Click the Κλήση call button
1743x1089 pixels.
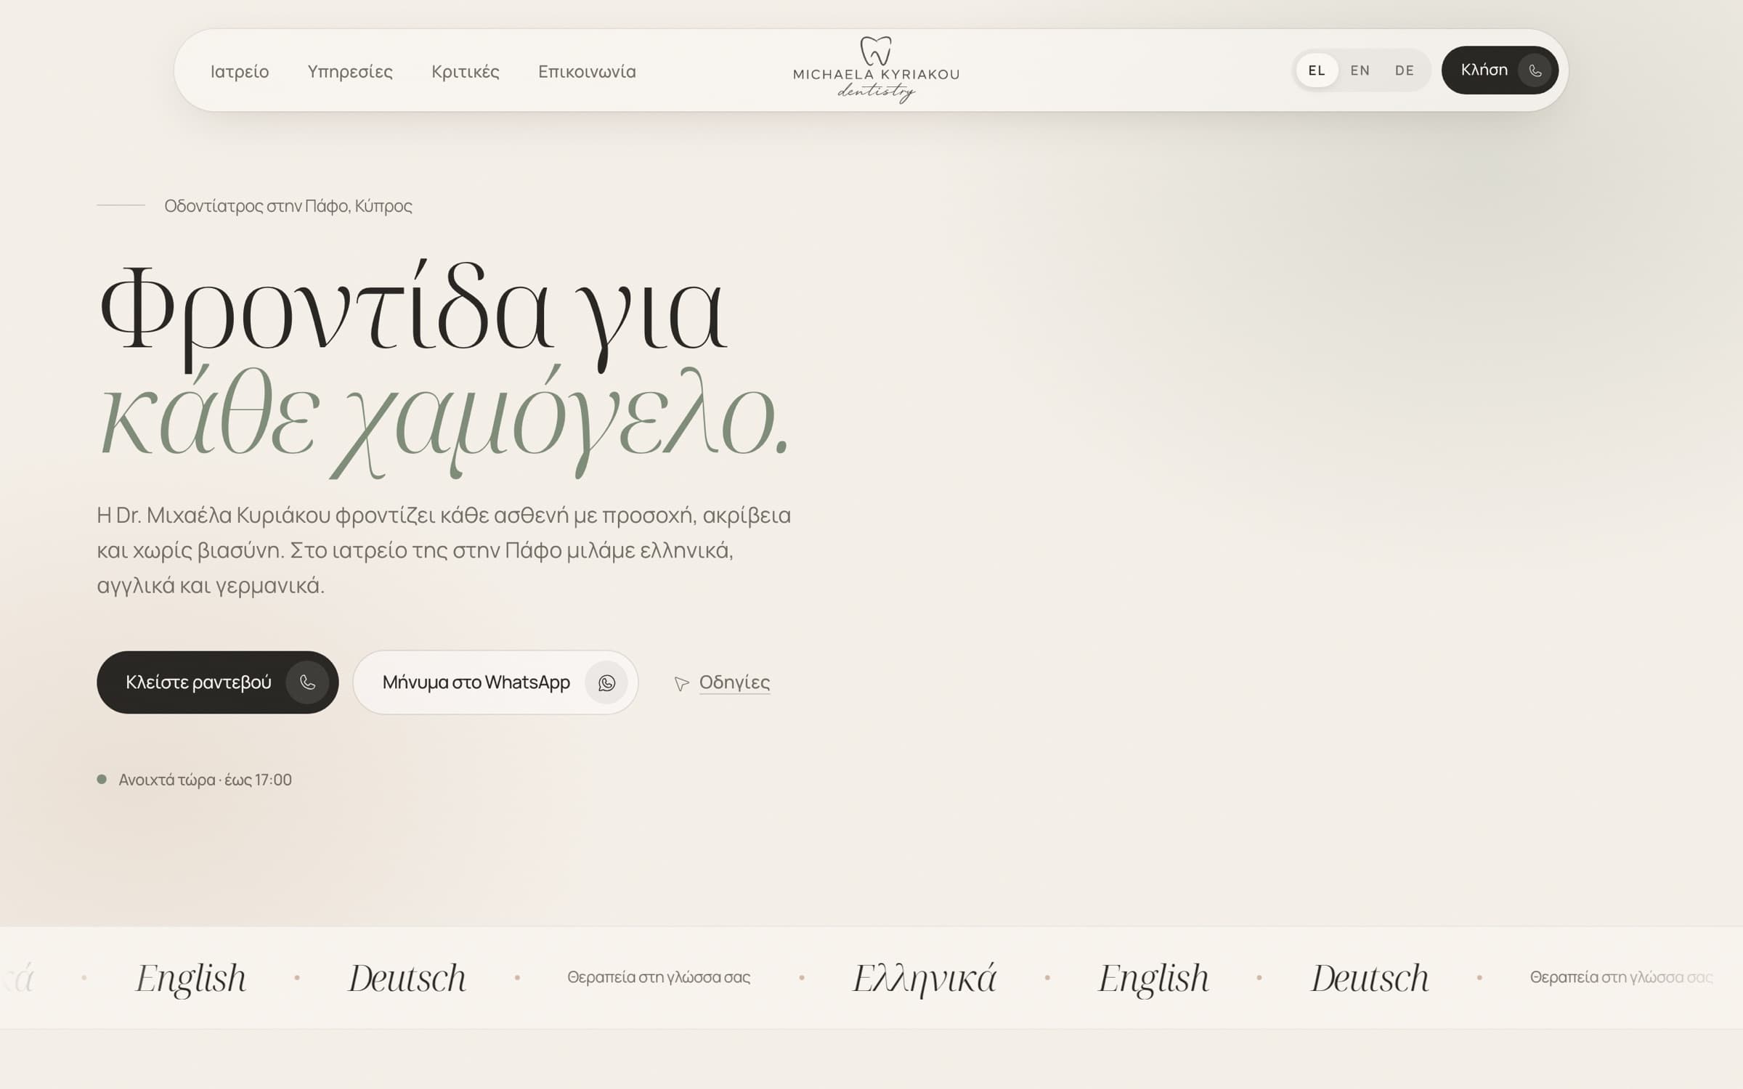[x=1500, y=70]
